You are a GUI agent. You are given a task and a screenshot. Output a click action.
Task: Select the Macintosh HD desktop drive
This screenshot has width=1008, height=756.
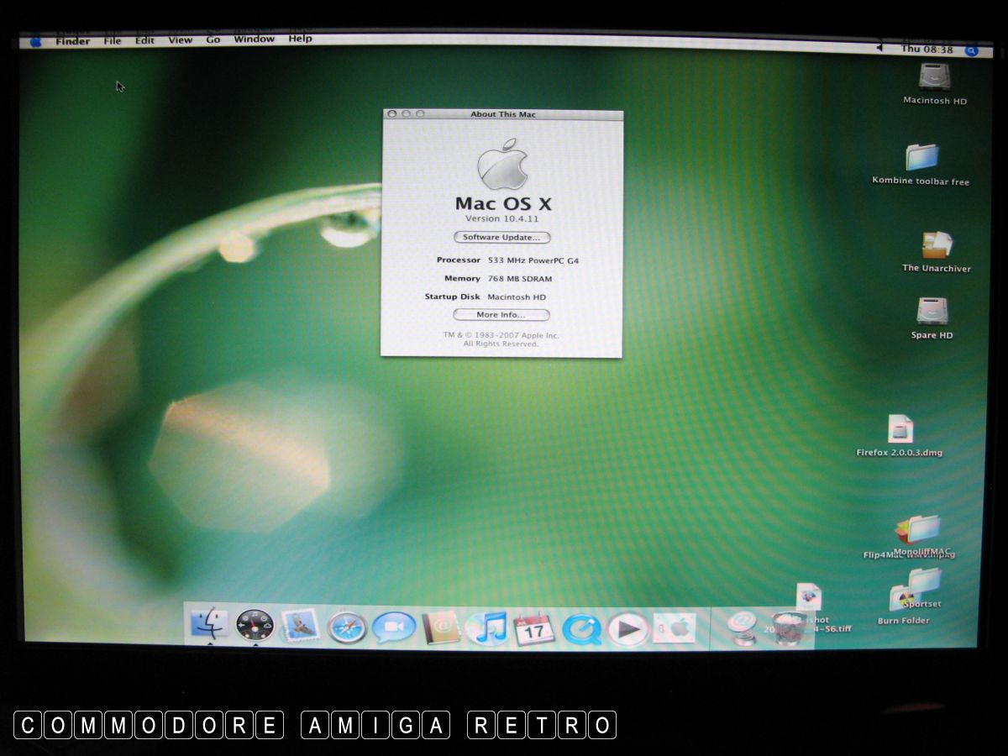coord(934,78)
